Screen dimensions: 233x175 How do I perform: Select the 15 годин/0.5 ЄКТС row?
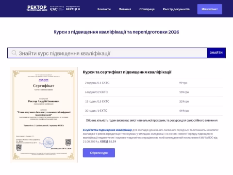coord(153,102)
